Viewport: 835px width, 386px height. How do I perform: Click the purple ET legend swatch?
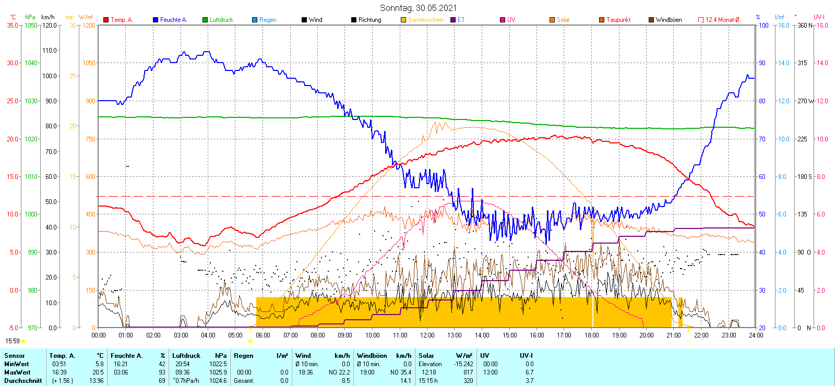pyautogui.click(x=453, y=20)
